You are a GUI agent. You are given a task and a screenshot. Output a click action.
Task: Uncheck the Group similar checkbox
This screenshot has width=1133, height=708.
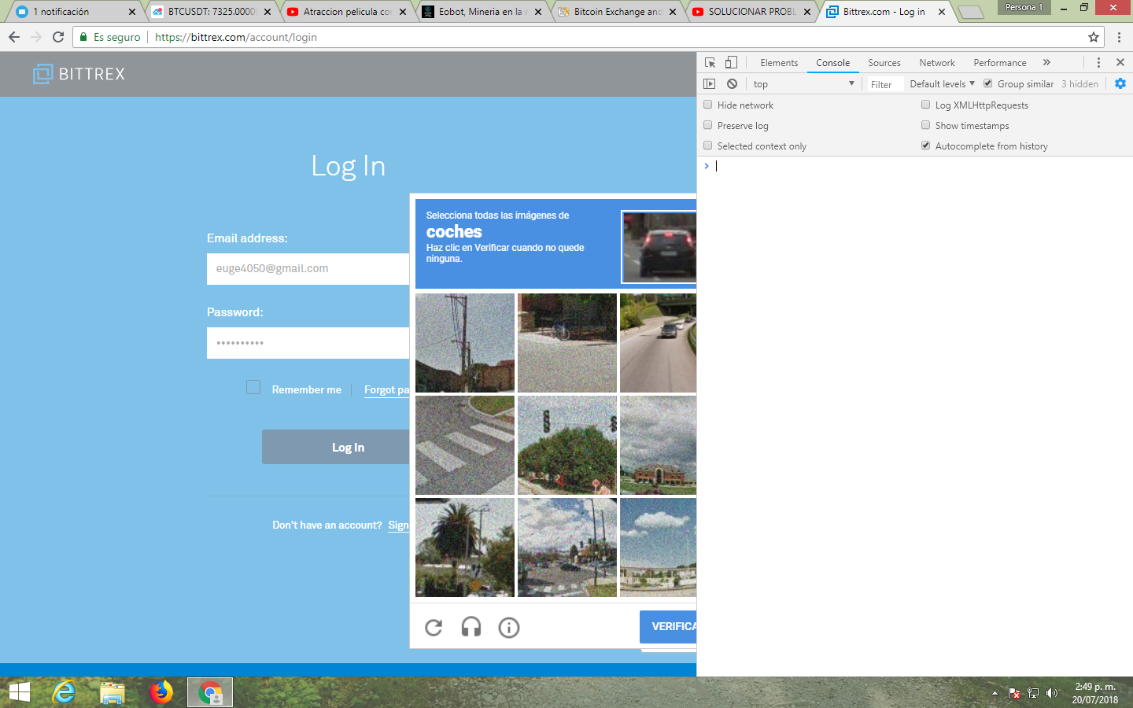(987, 83)
